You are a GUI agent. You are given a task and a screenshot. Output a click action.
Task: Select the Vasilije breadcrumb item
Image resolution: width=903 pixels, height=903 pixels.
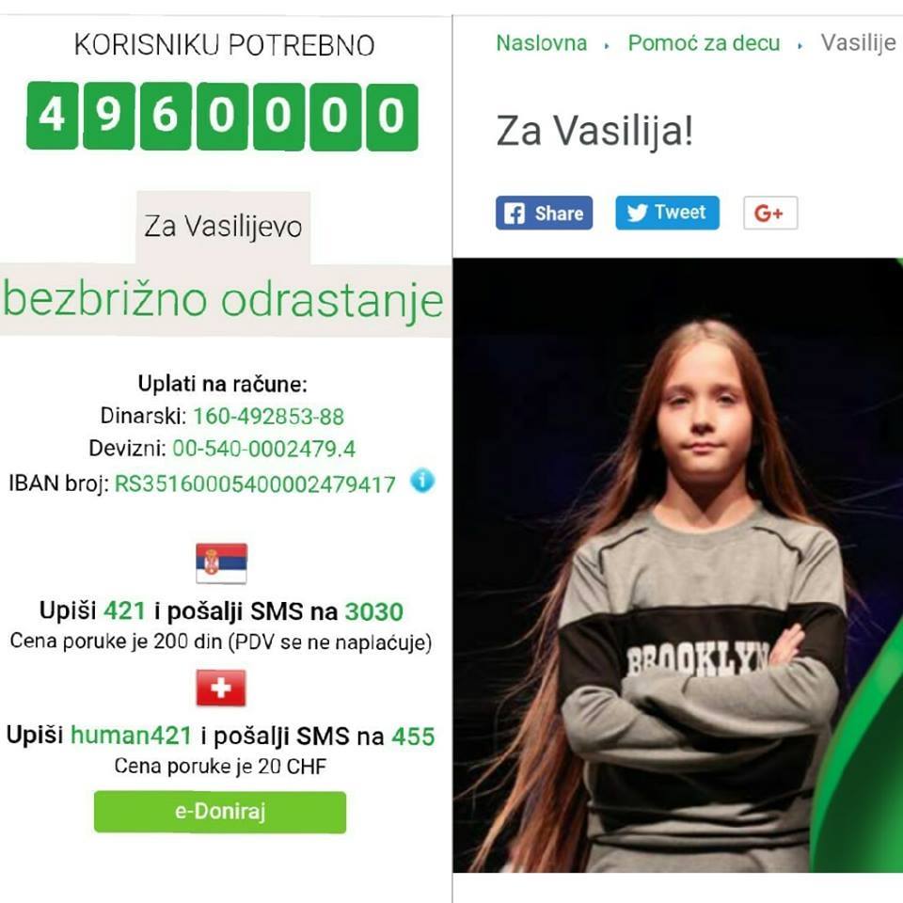(x=858, y=43)
